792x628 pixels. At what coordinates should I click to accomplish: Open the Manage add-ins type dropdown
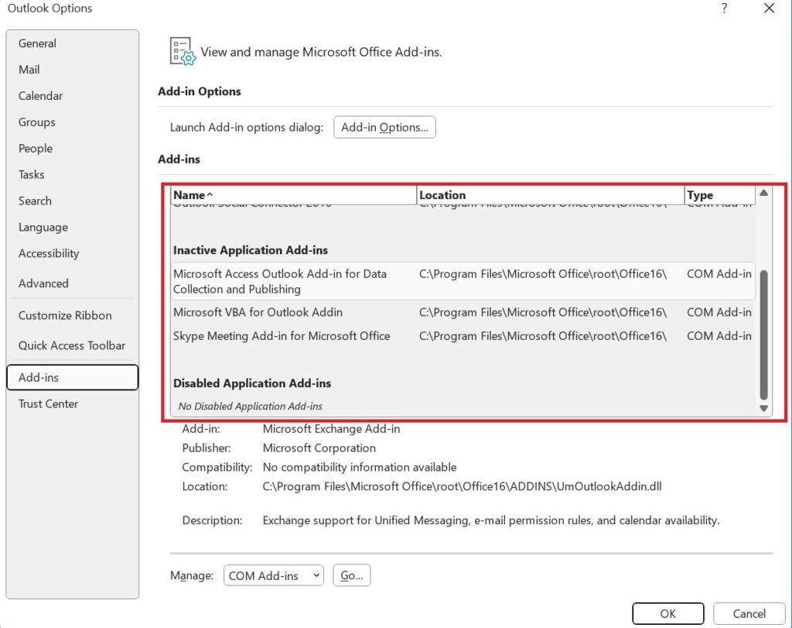273,575
